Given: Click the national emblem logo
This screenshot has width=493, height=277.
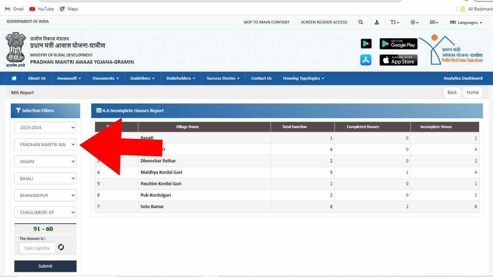Looking at the screenshot, I should (15, 50).
